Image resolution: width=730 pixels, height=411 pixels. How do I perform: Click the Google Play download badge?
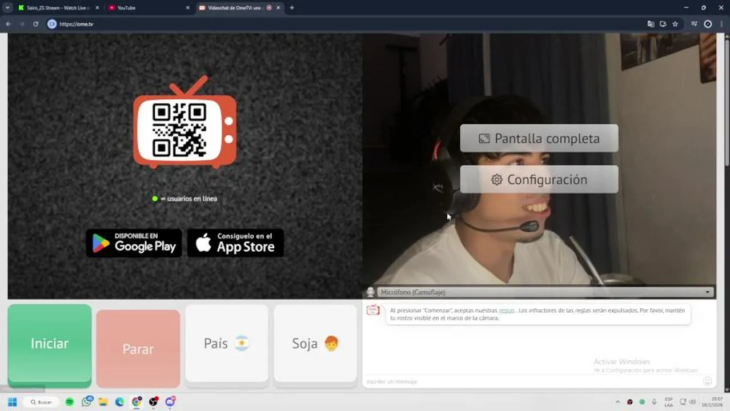pyautogui.click(x=134, y=243)
